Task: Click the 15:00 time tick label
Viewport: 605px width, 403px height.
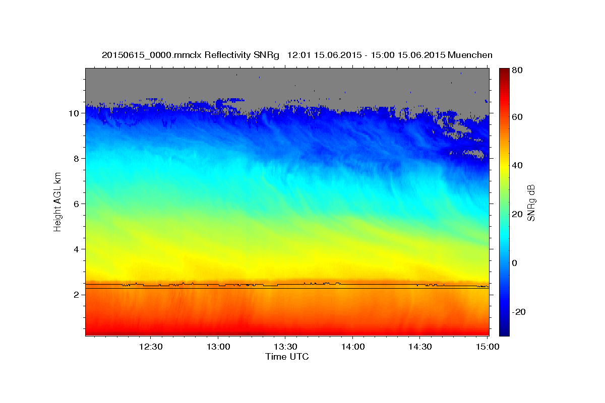Action: 488,347
